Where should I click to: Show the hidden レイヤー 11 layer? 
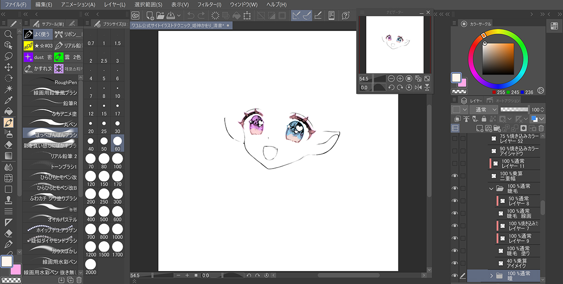coord(454,163)
